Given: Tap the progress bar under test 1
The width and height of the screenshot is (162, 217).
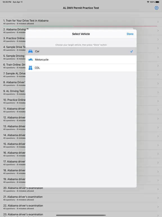Looking at the screenshot, I should (80, 26).
